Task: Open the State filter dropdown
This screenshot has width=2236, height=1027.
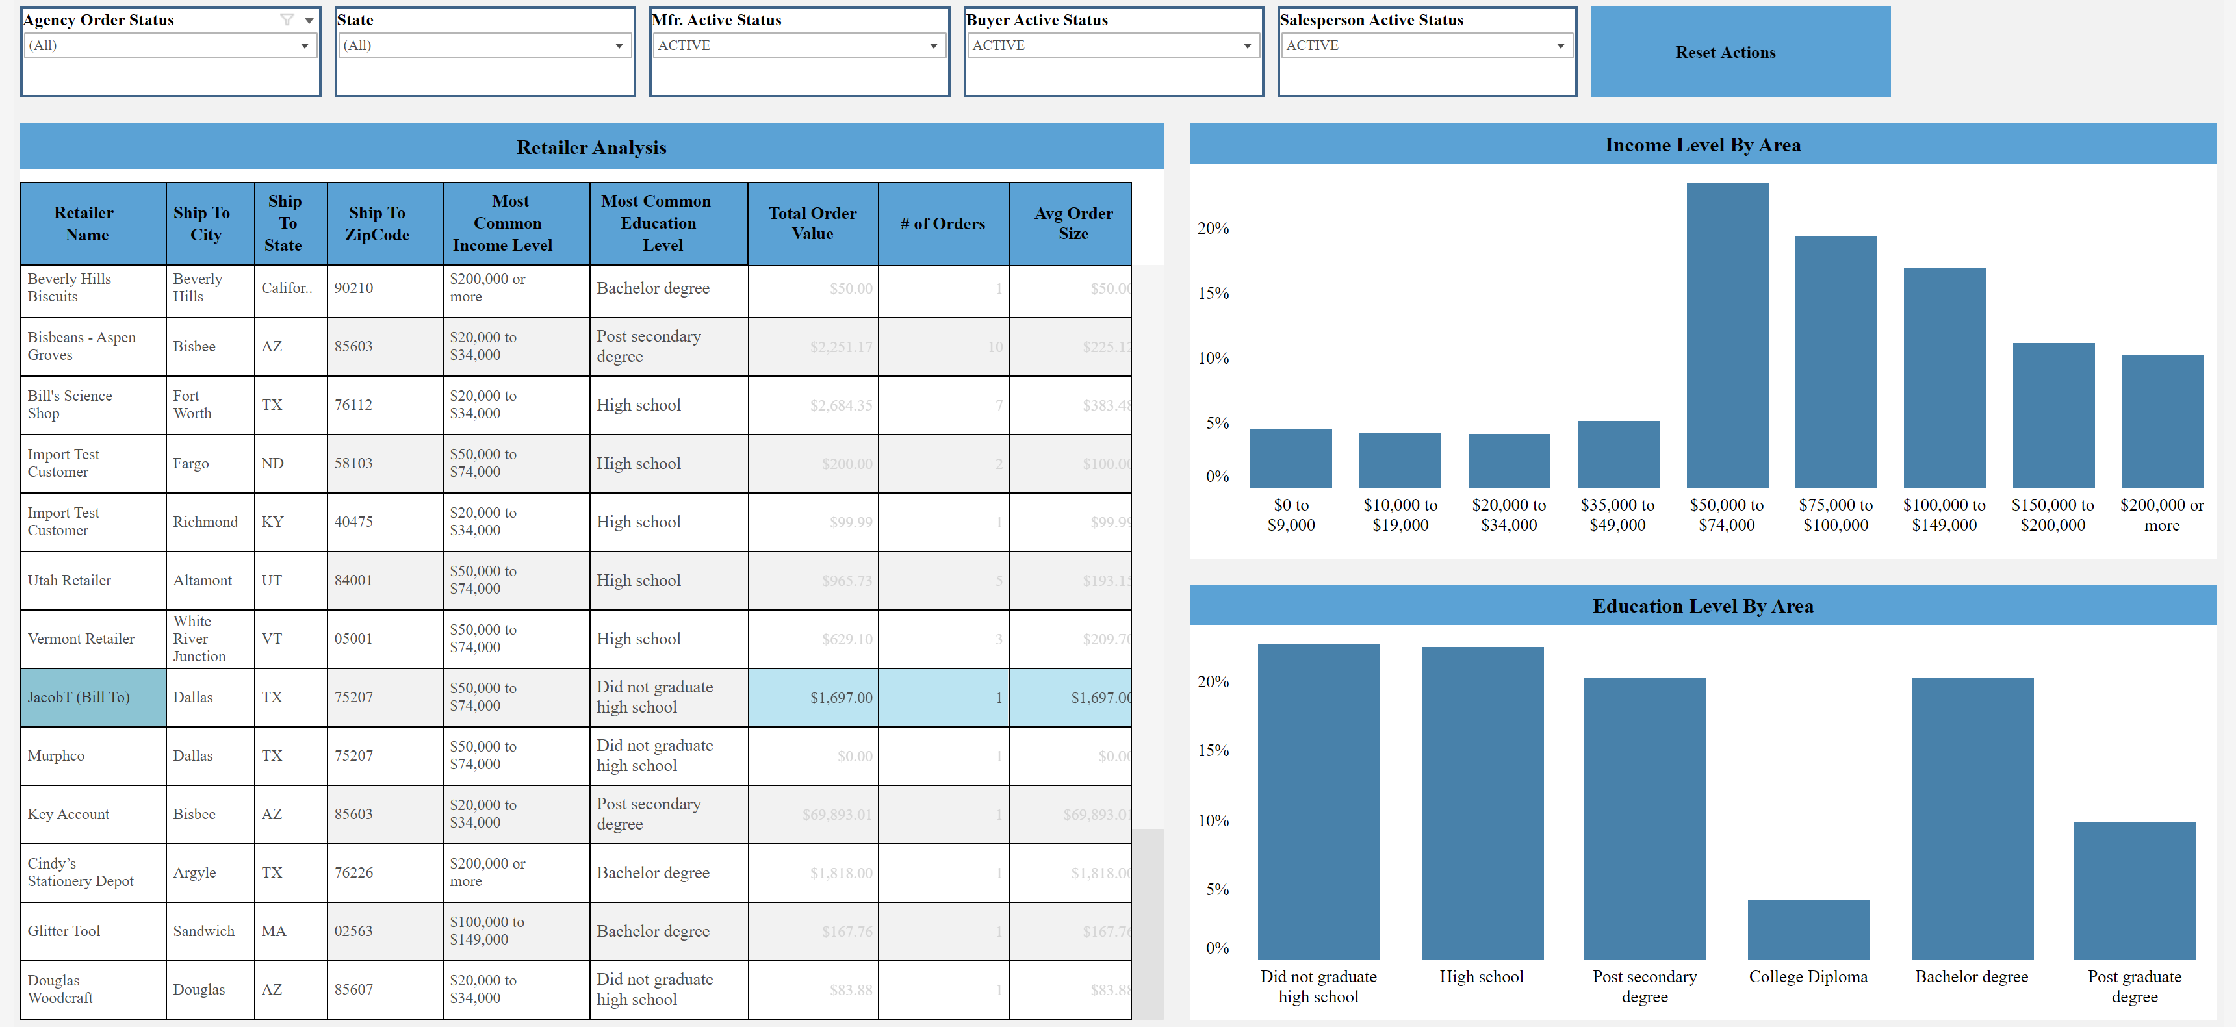Action: pos(484,46)
